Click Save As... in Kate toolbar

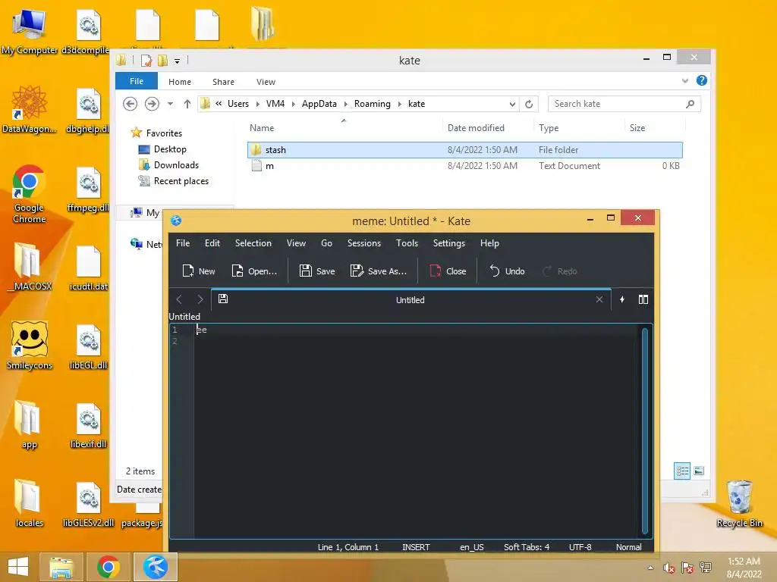pos(379,271)
